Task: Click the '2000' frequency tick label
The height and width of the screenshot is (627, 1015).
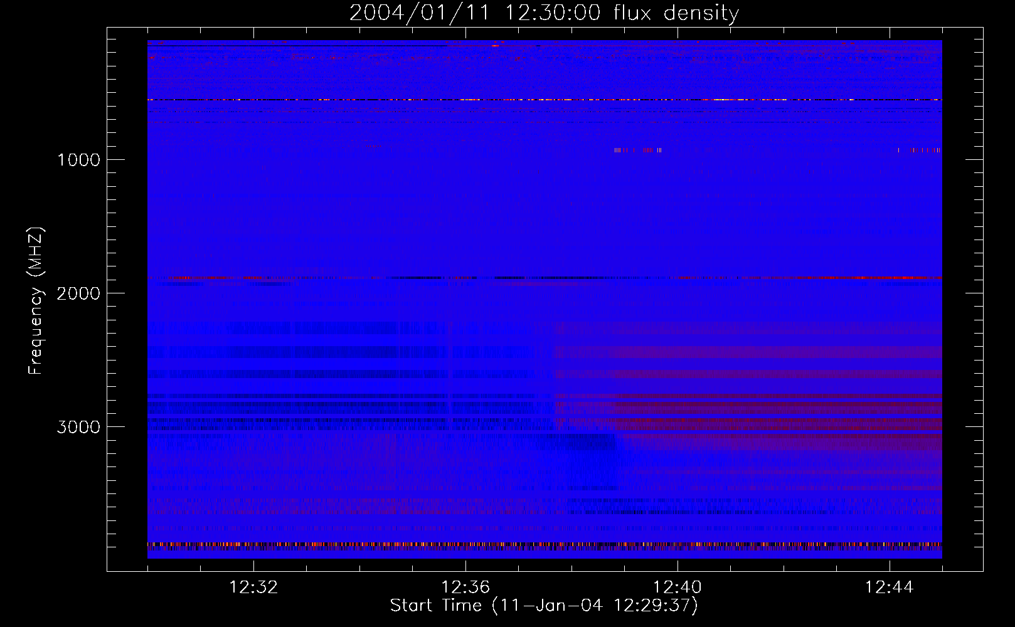Action: point(78,293)
